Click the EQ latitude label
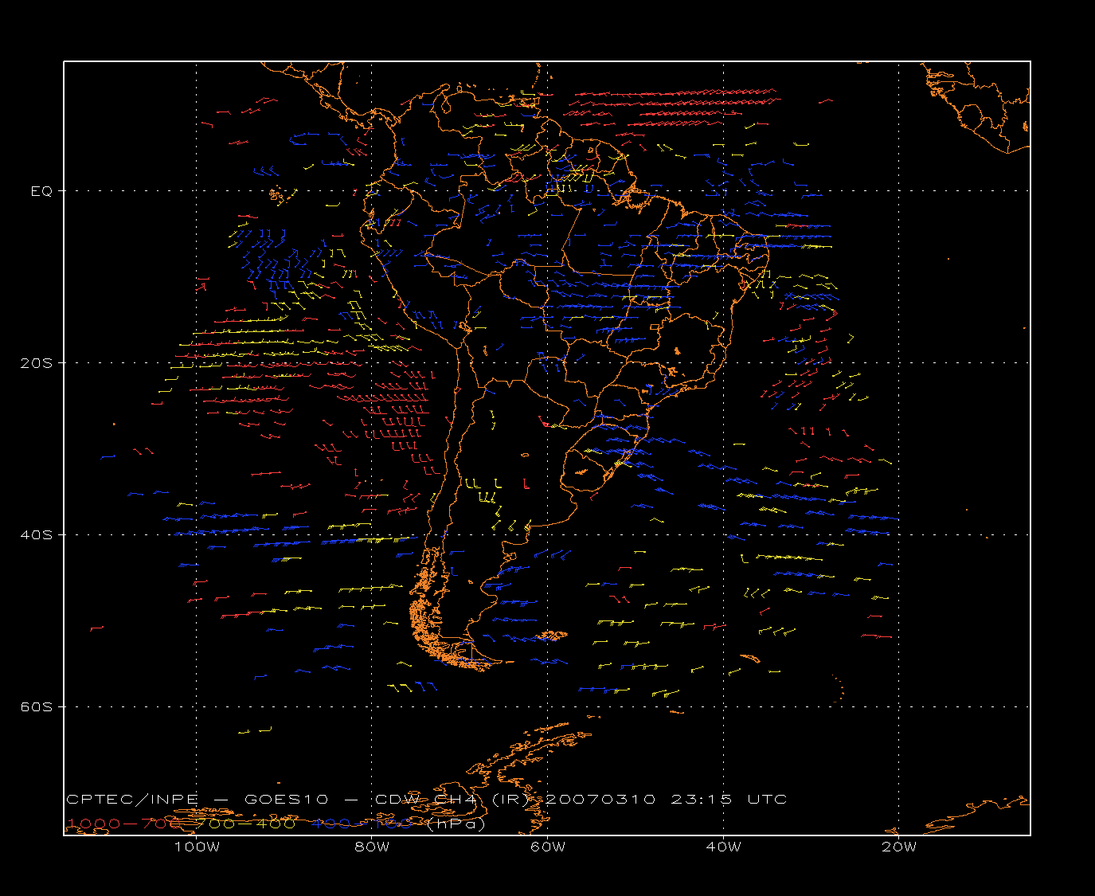 click(41, 191)
